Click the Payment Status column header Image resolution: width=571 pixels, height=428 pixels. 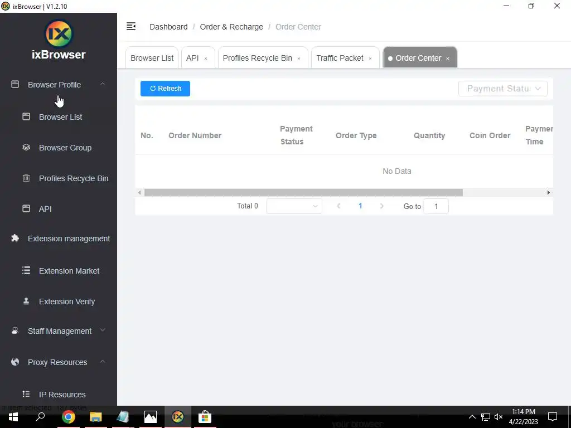297,135
